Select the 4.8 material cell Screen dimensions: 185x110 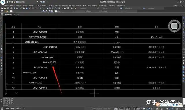117,37
